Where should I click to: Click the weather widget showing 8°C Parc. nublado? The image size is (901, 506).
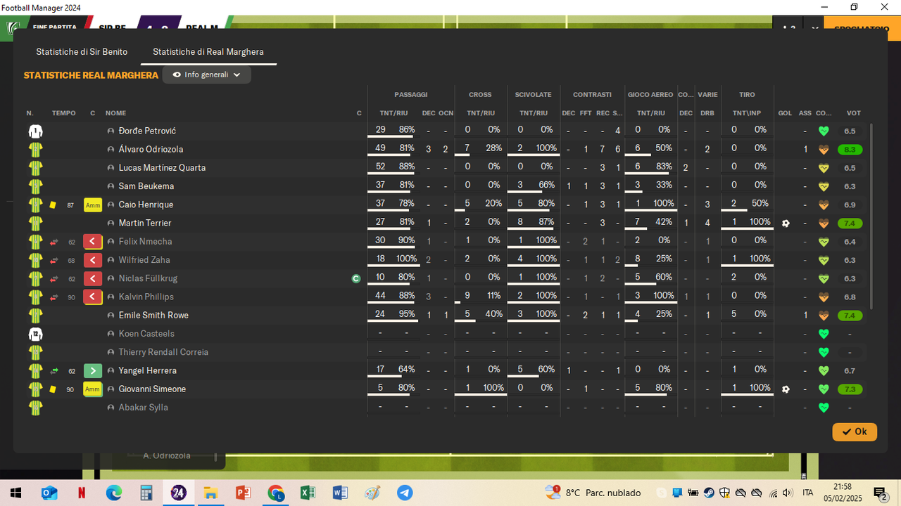click(593, 493)
